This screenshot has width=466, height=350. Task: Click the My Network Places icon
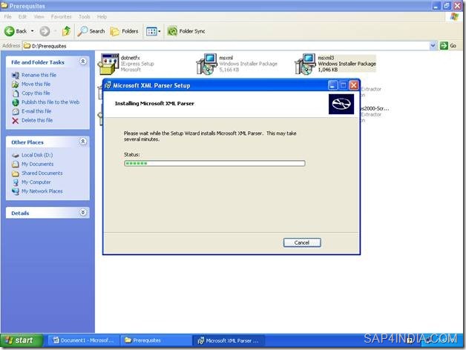coord(16,191)
